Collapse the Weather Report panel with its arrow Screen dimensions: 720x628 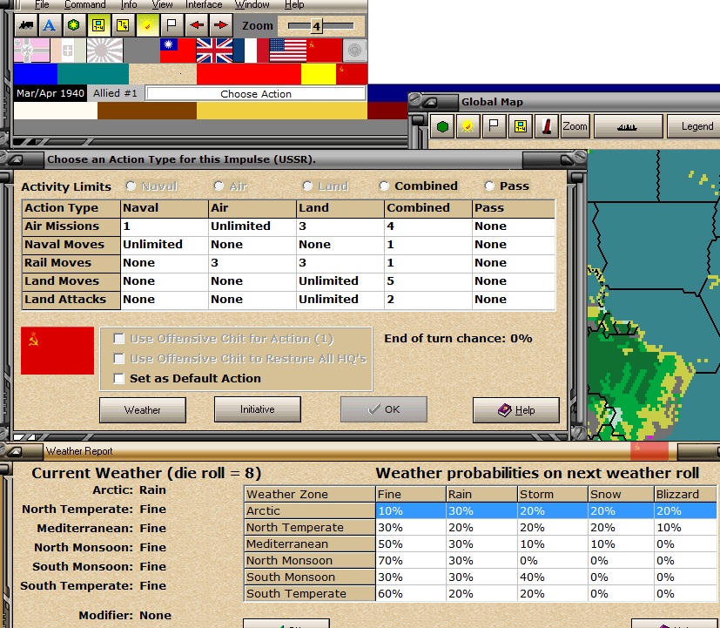tap(15, 451)
